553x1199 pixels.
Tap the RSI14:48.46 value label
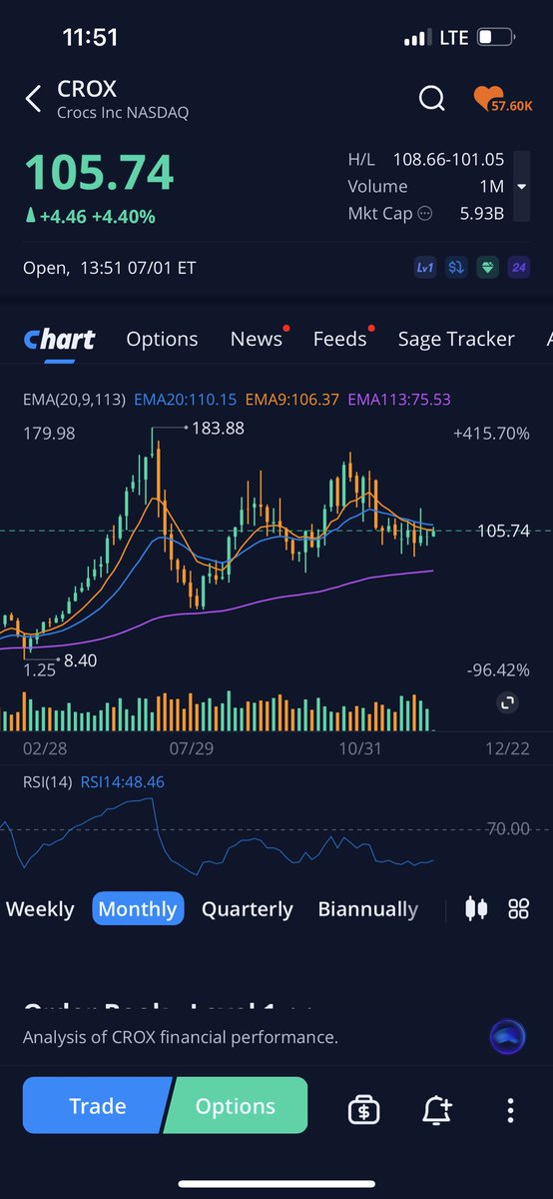[x=123, y=782]
